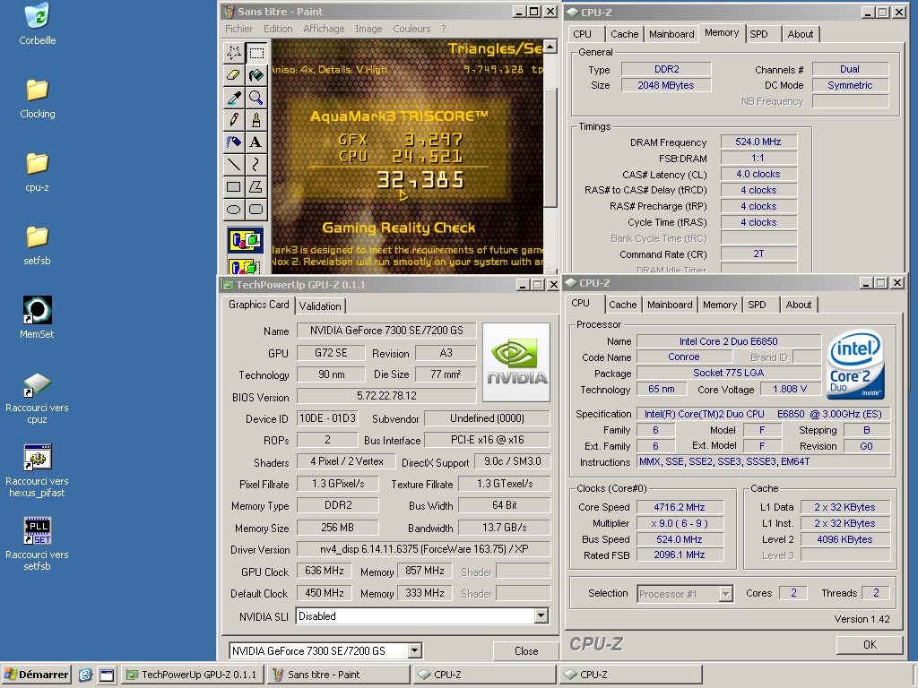Choose the opaque selection option in Paint
The image size is (918, 688).
coord(246,240)
